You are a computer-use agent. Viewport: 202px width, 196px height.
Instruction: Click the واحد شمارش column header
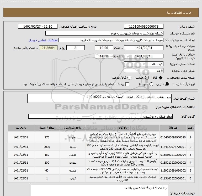point(73,128)
